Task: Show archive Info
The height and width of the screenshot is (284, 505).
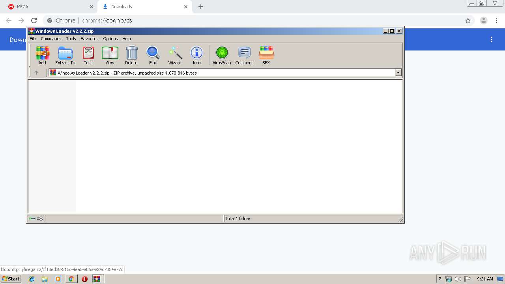Action: [x=196, y=55]
